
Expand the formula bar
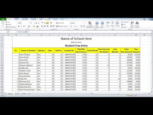click(152, 32)
